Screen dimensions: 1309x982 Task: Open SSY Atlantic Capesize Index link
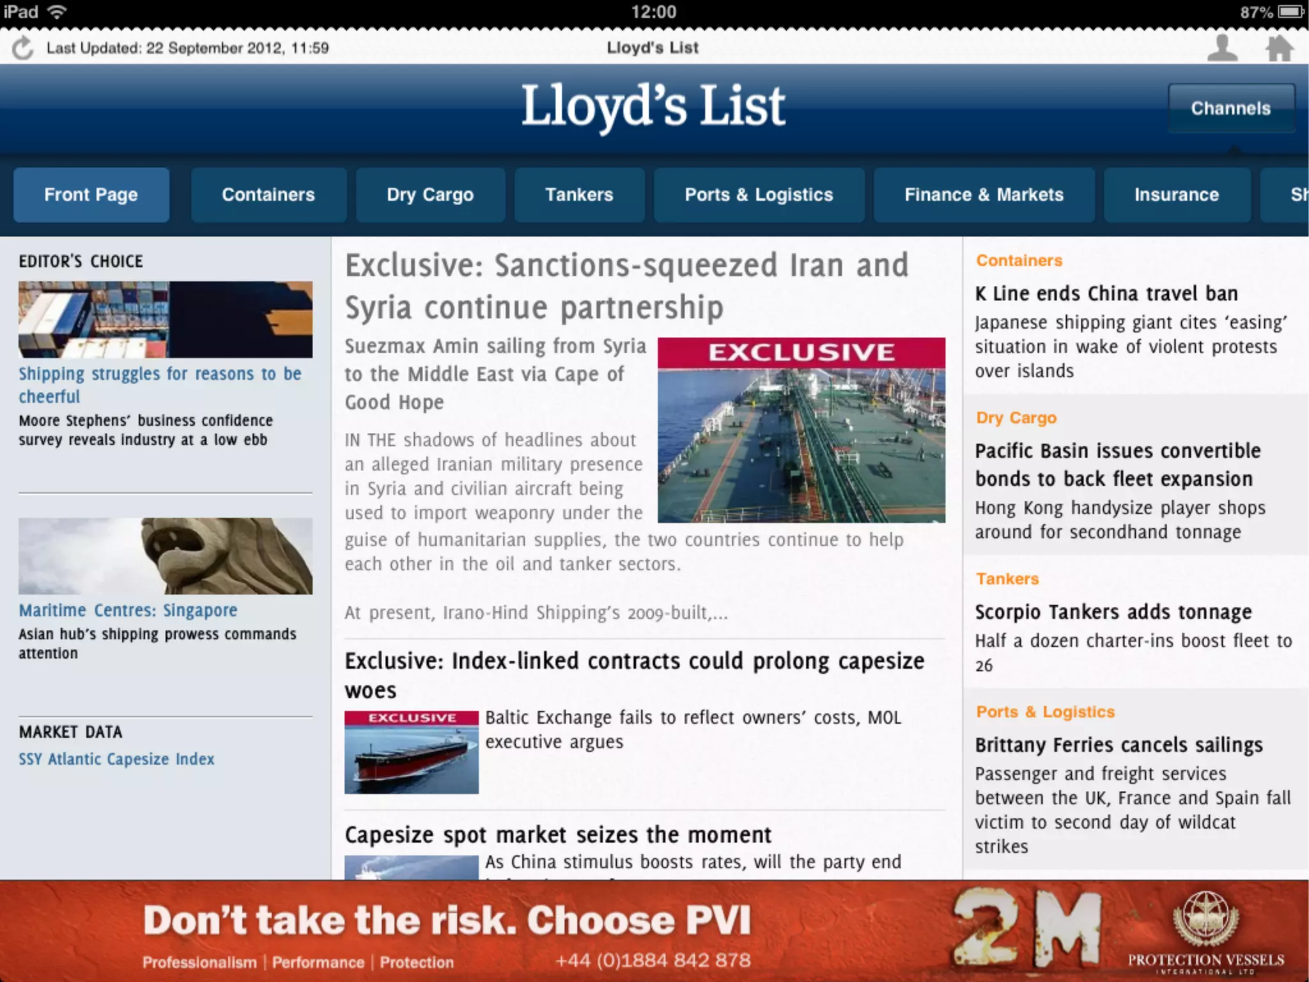click(116, 759)
